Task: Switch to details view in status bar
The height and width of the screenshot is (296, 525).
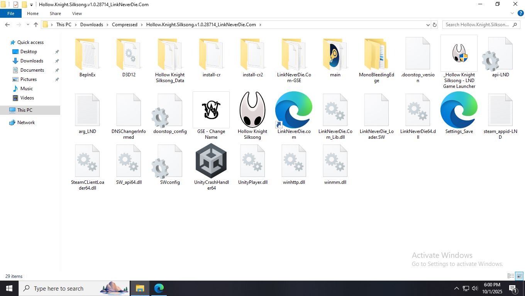Action: [511, 276]
